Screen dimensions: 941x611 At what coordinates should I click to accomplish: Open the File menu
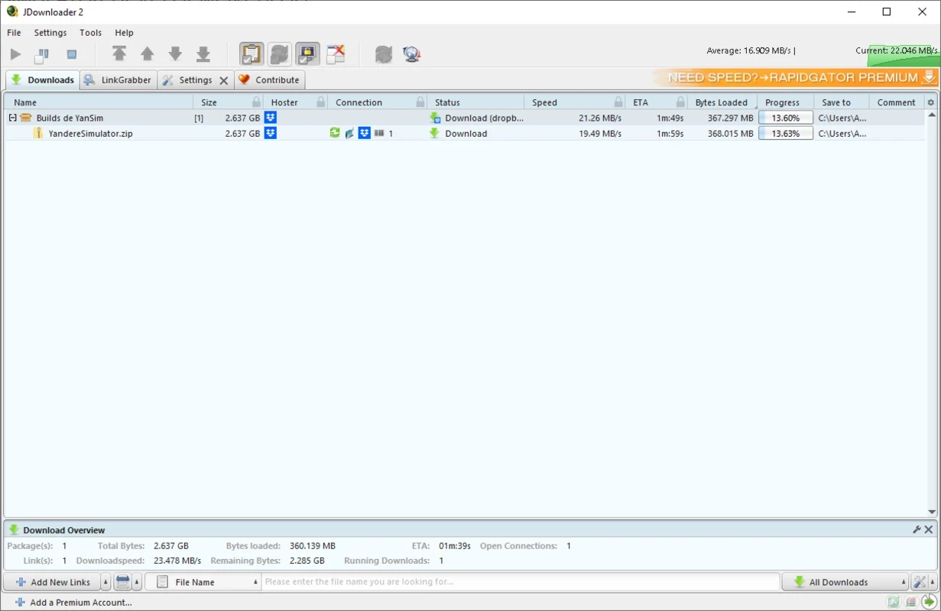pyautogui.click(x=14, y=33)
